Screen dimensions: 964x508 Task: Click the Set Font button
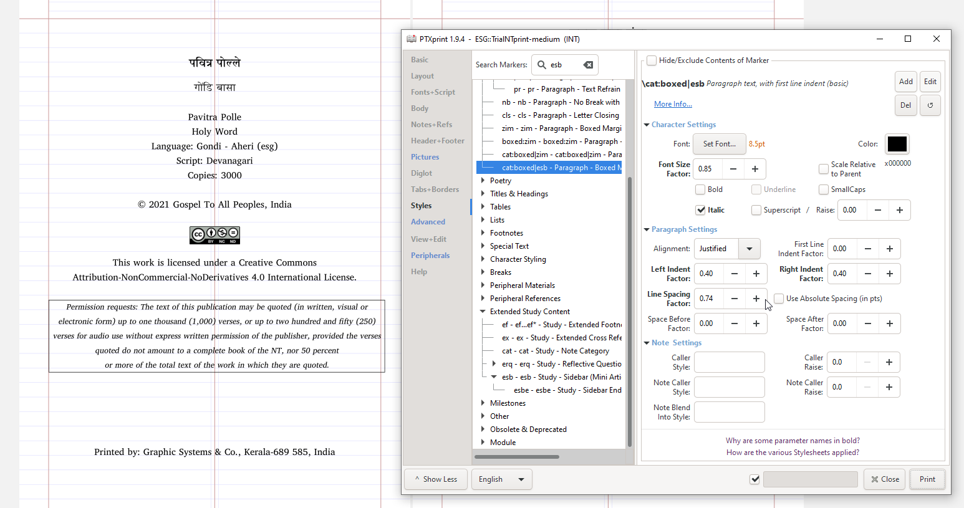719,143
